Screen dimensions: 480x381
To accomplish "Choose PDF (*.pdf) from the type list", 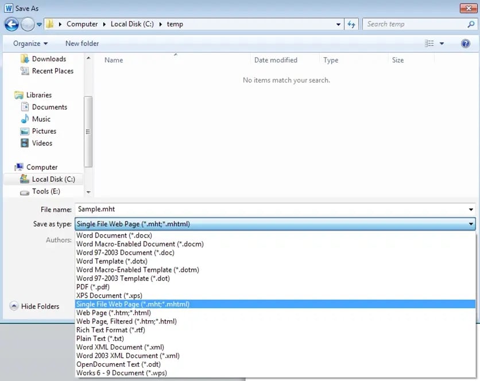I will 93,287.
